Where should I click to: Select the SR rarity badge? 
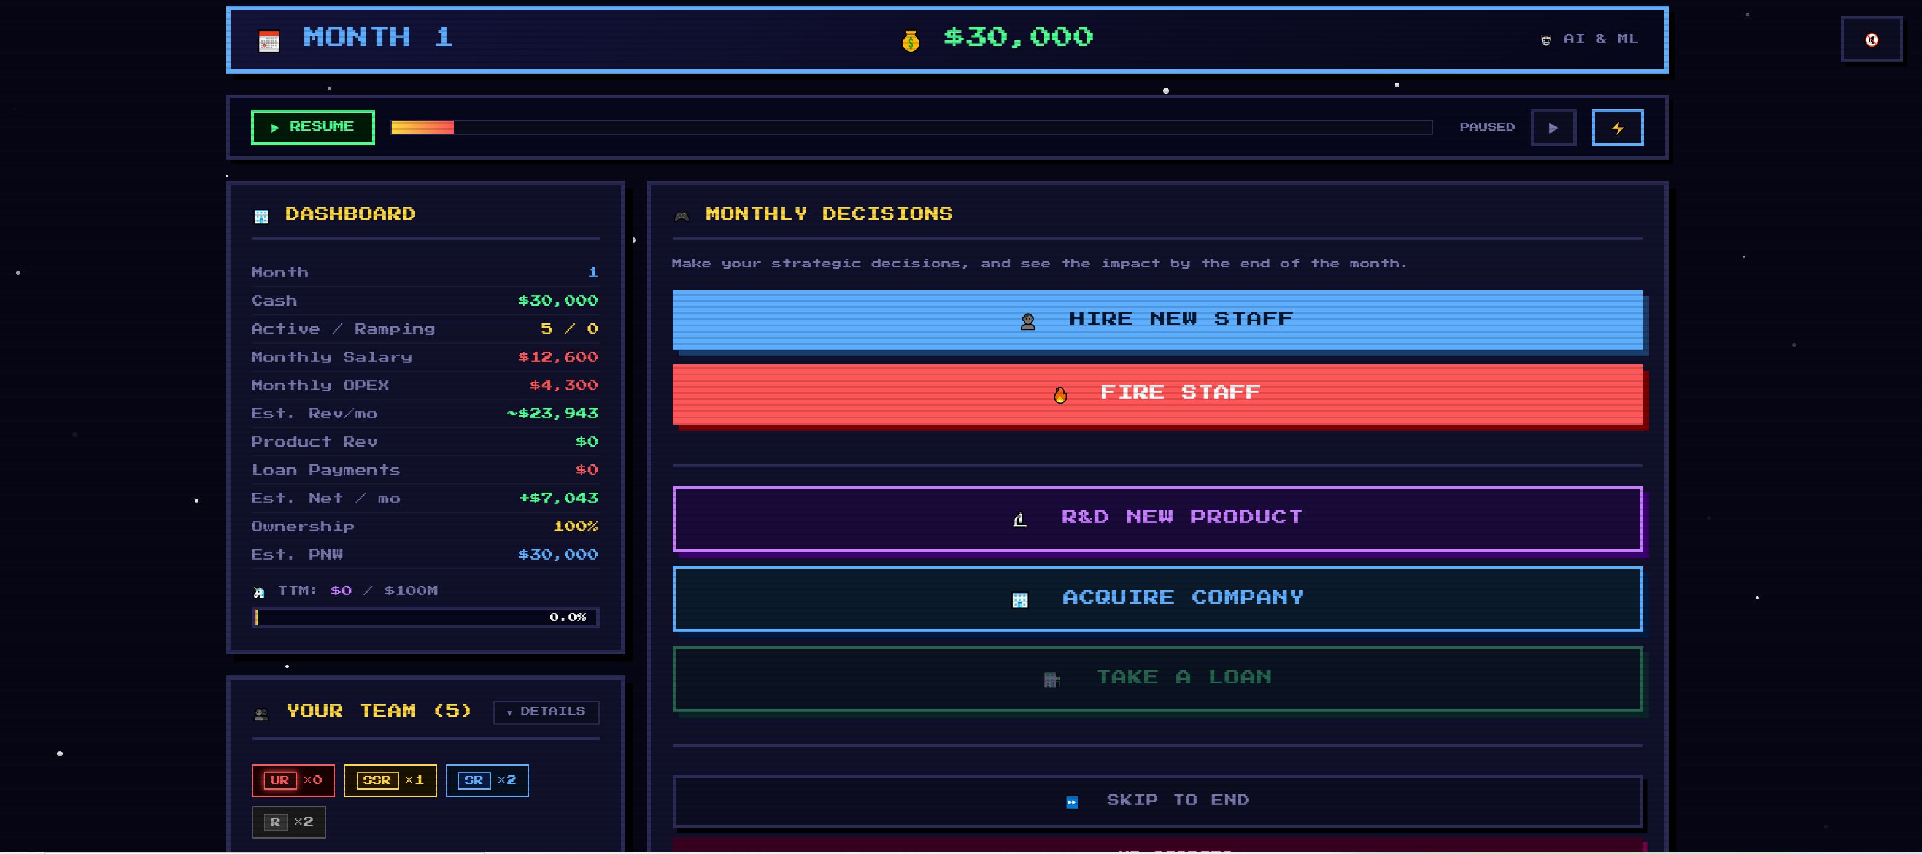point(487,780)
